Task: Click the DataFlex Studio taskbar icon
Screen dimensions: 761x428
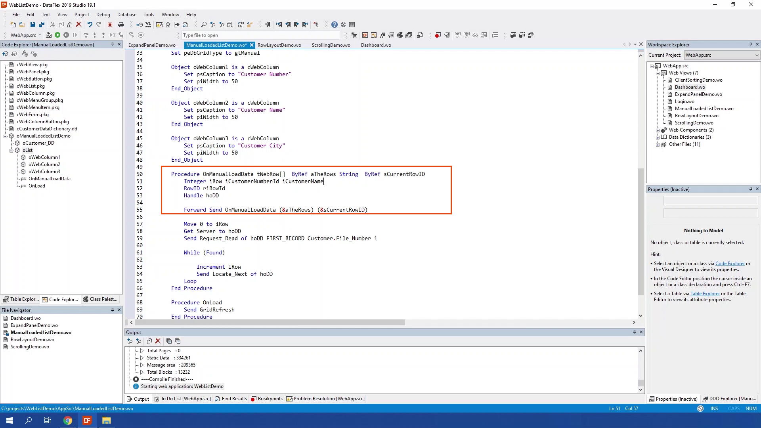Action: pyautogui.click(x=87, y=420)
